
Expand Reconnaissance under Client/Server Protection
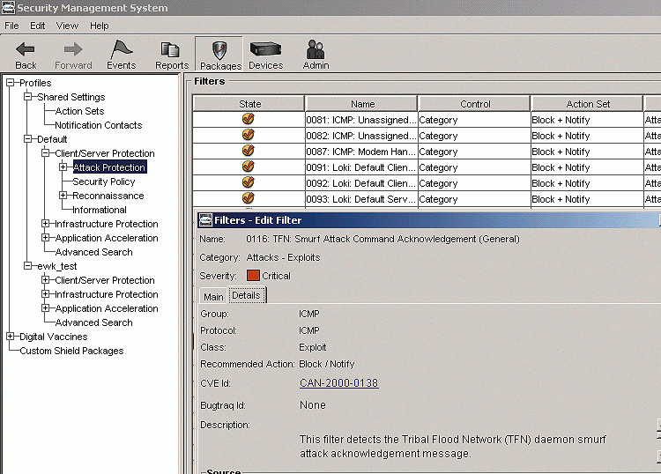(63, 196)
